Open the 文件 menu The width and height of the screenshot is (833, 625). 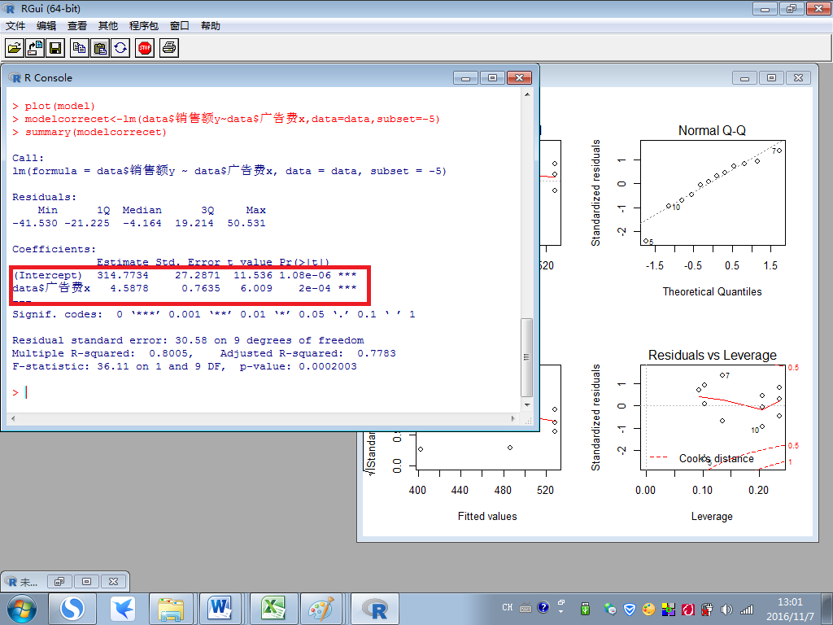click(x=15, y=26)
